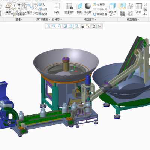This screenshot has width=150, height=150.
Task: Open the Appearance gallery (外观库) sphere
Action: point(88,6)
